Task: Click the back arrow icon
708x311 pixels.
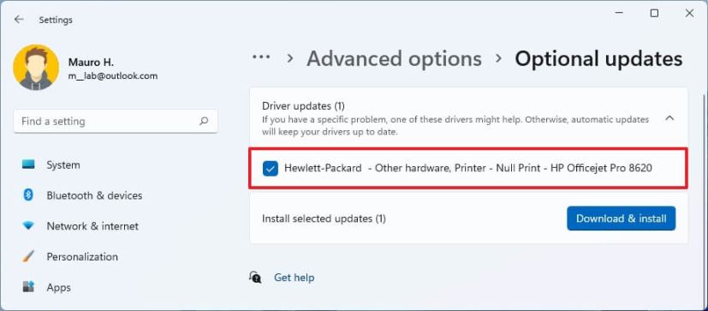Action: [x=19, y=20]
